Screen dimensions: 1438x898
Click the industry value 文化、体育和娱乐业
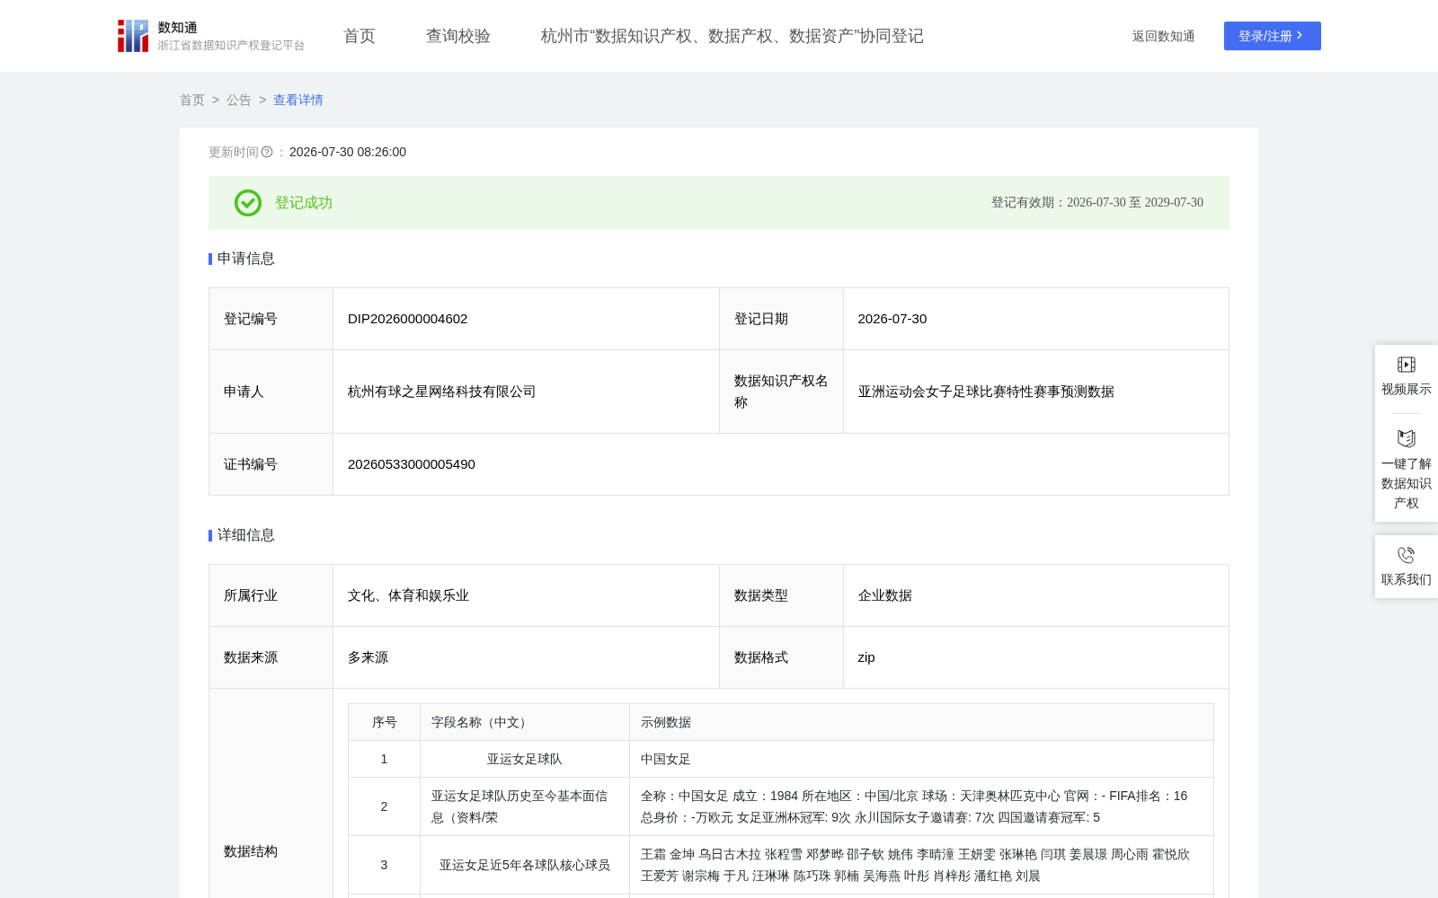tap(409, 595)
